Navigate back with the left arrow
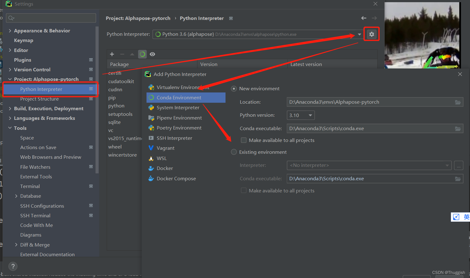Viewport: 470px width, 278px height. tap(364, 18)
